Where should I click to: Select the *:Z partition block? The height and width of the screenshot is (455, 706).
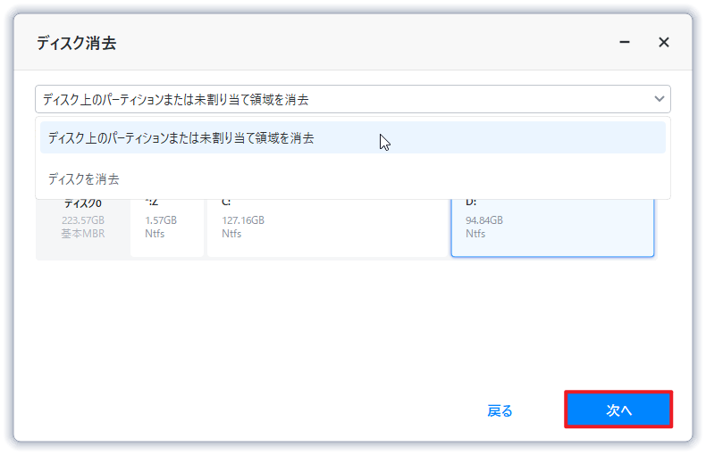tap(167, 227)
